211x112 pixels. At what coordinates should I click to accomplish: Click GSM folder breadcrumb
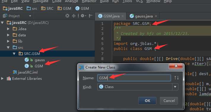[64, 9]
